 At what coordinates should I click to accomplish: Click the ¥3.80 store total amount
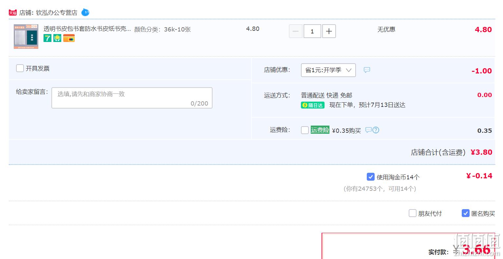(481, 152)
